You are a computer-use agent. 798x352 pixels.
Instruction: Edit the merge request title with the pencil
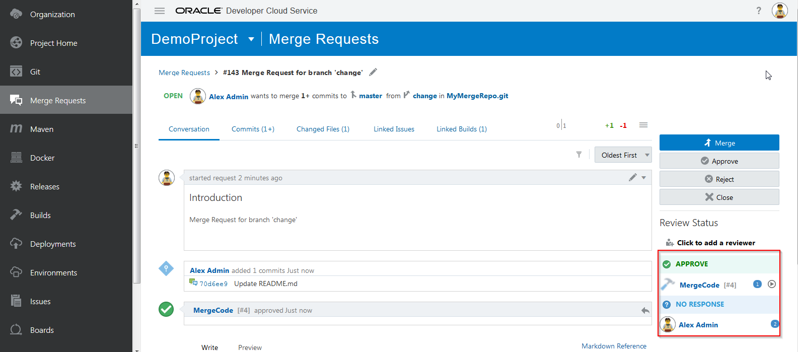373,72
